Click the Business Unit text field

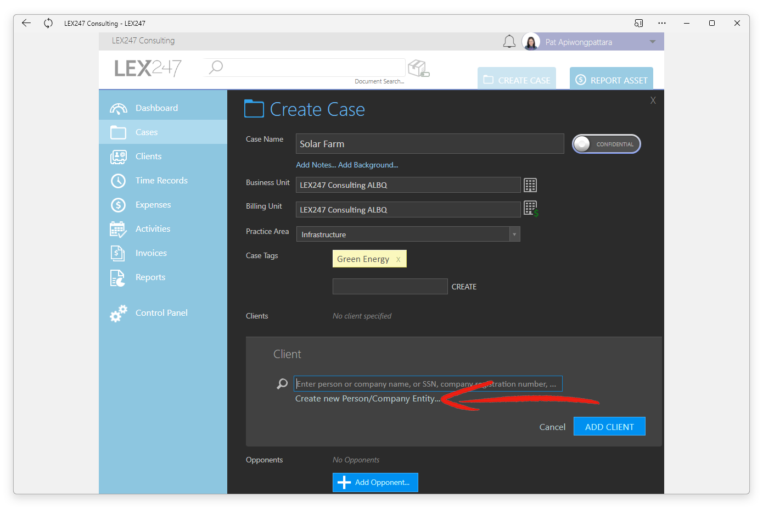click(x=408, y=185)
